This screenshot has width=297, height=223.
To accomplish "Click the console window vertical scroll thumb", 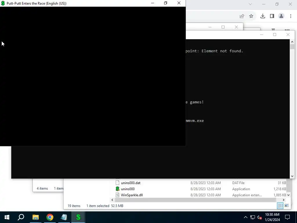I will click(x=292, y=47).
